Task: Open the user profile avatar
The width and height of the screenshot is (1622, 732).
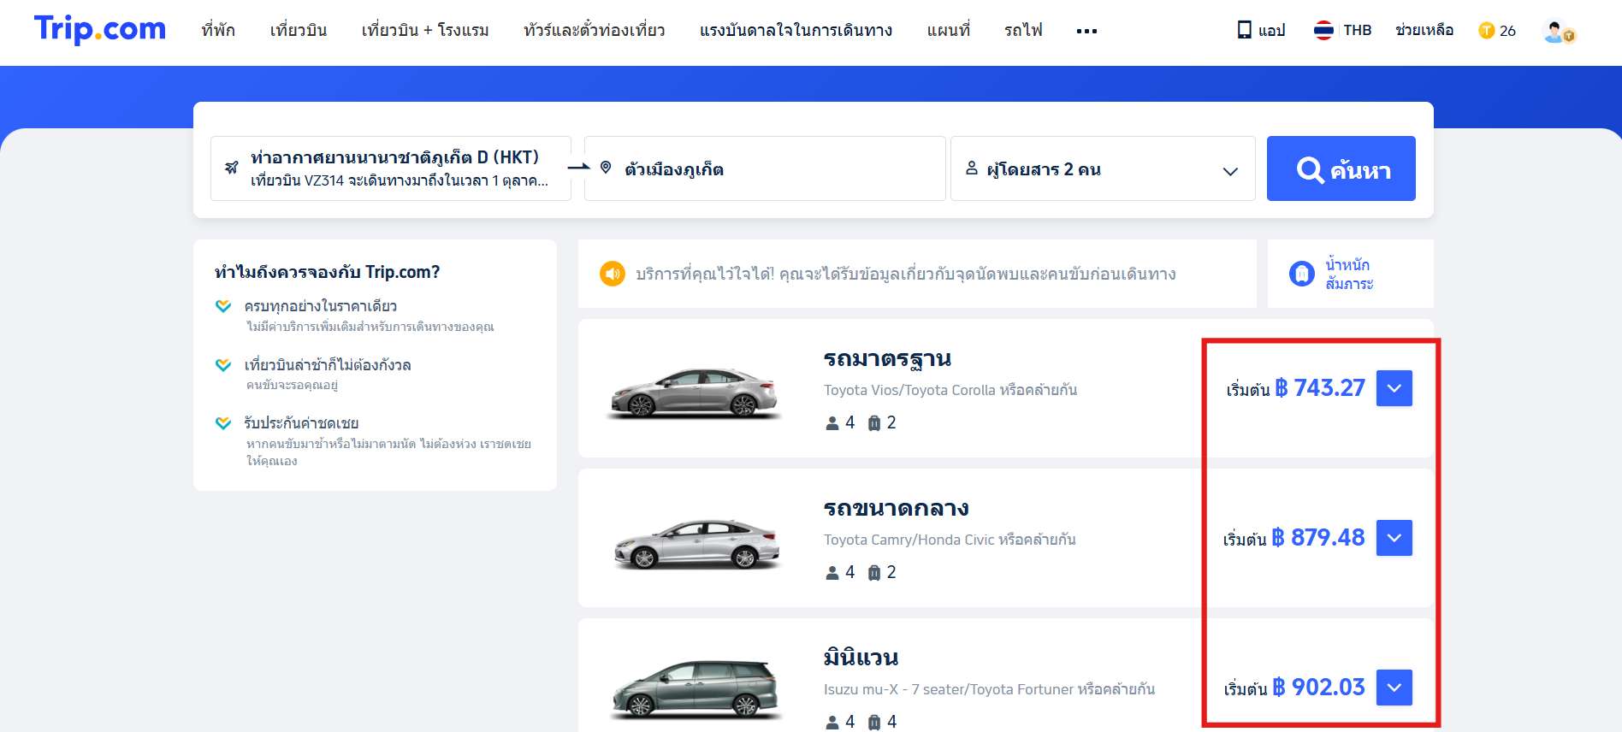Action: (x=1558, y=32)
